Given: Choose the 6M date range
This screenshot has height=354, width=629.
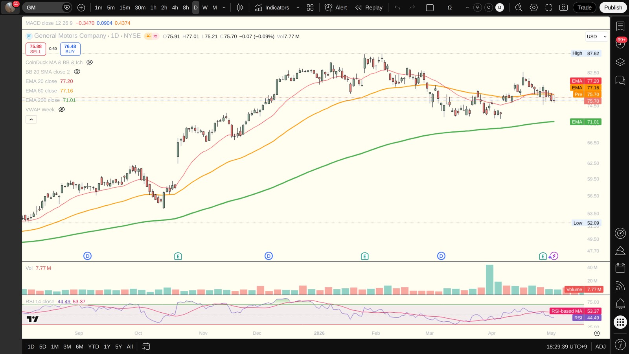Looking at the screenshot, I should click(x=79, y=347).
